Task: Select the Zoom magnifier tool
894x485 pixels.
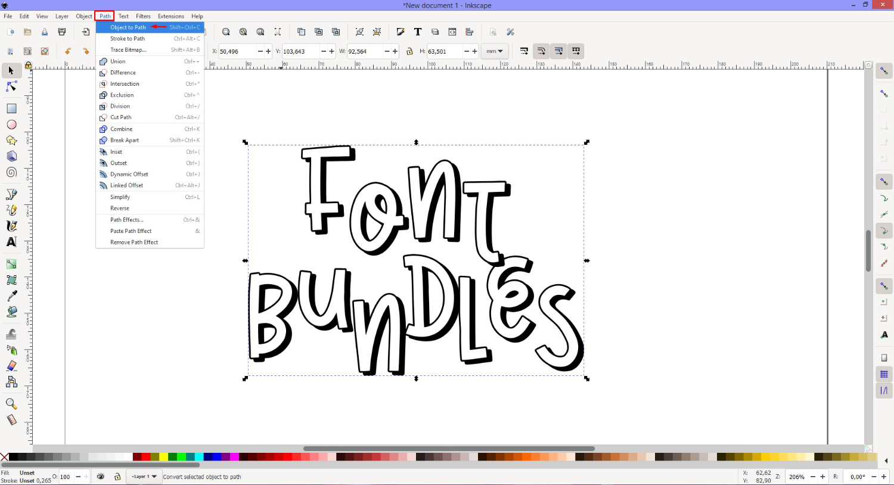Action: click(11, 404)
